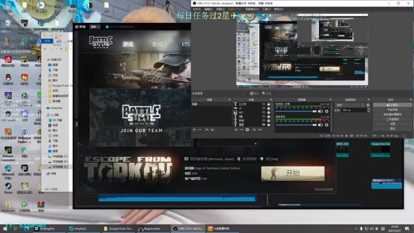Screen dimensions: 414x233
Task: Open OBS File menu
Action: tap(197, 9)
